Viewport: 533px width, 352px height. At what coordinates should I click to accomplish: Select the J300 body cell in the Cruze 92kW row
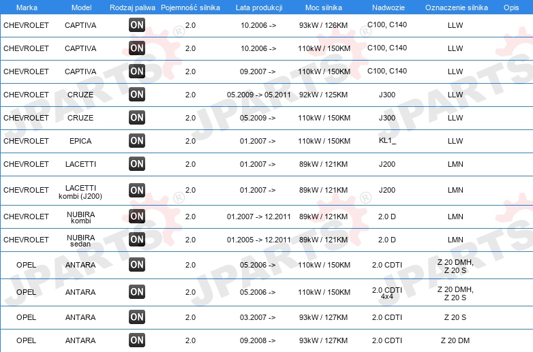(x=387, y=95)
